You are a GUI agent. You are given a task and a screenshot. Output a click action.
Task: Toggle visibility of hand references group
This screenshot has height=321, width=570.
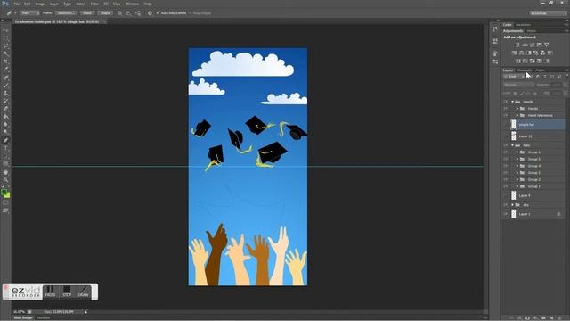coord(505,115)
